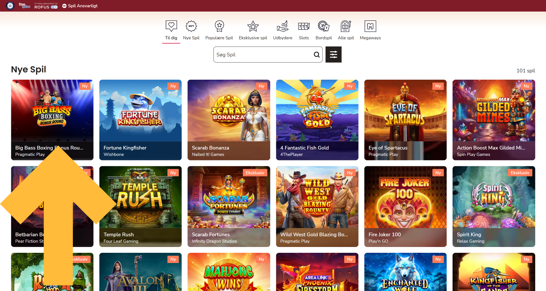Viewport: 546px width, 291px height.
Task: Launch Eye of Spartacus game
Action: click(405, 120)
